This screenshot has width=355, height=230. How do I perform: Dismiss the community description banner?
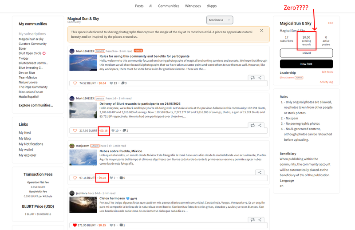pyautogui.click(x=261, y=30)
